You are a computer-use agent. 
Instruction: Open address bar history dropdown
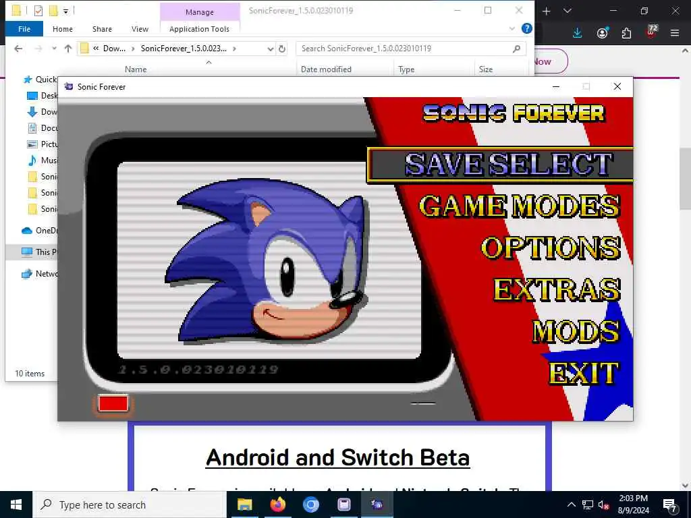(x=270, y=49)
